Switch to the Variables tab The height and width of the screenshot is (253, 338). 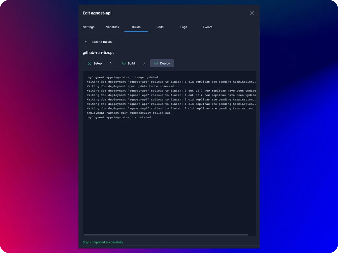click(x=112, y=27)
